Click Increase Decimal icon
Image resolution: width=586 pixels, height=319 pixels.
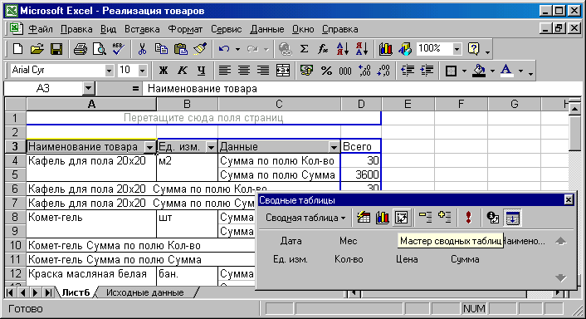(x=364, y=71)
